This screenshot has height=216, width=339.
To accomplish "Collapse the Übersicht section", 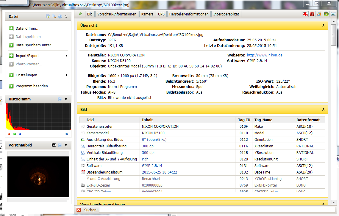I will point(323,26).
